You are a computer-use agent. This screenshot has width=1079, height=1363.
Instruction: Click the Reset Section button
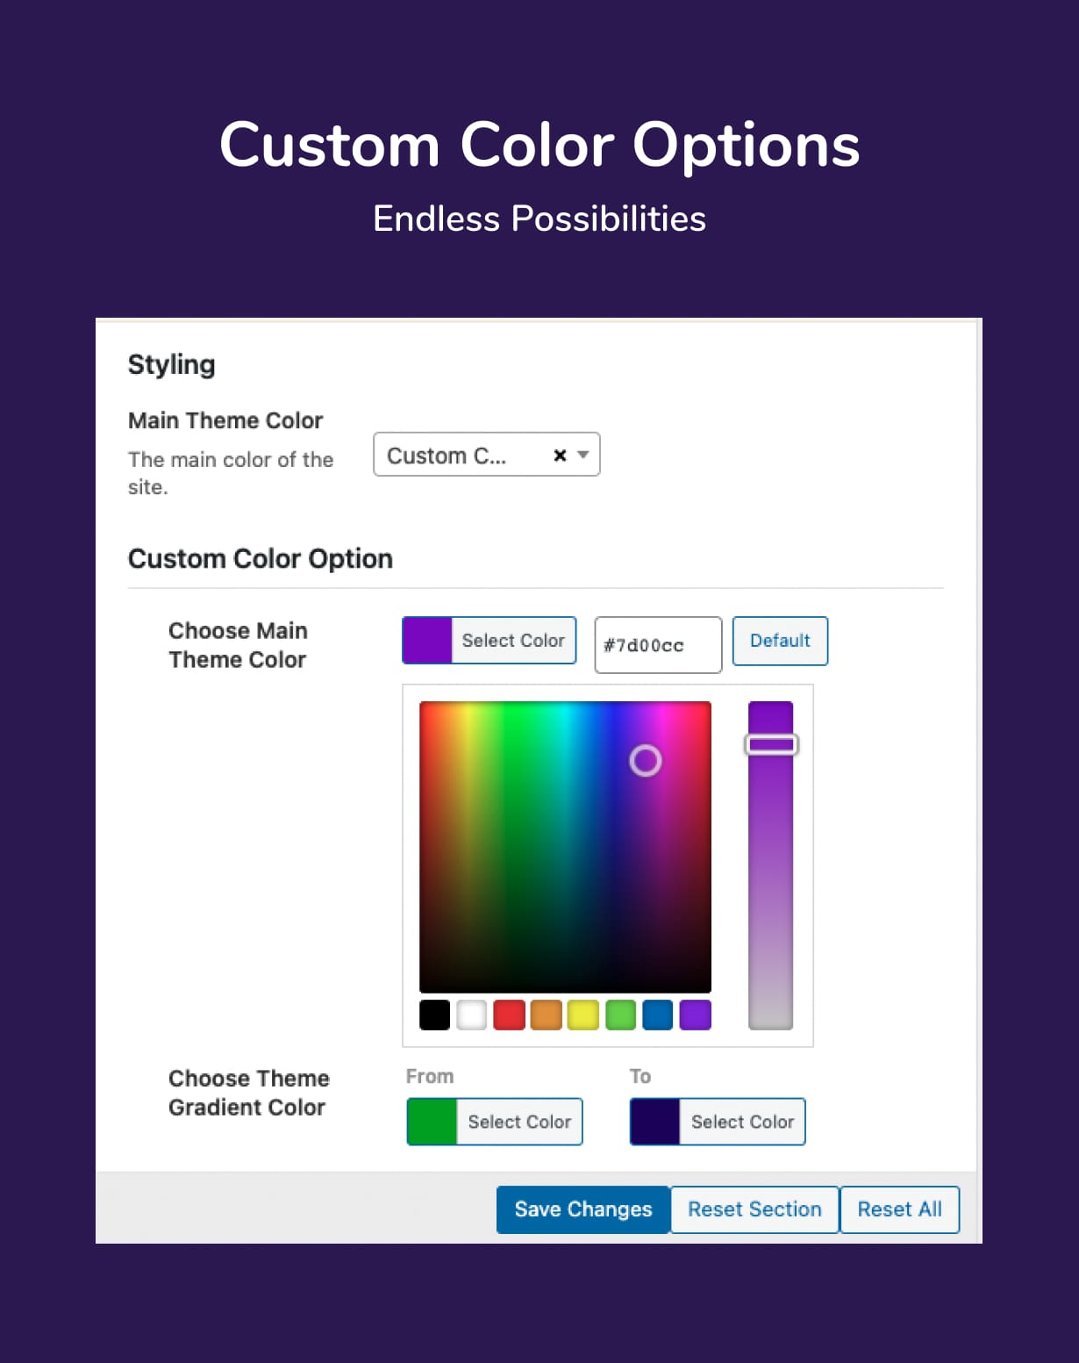[754, 1209]
